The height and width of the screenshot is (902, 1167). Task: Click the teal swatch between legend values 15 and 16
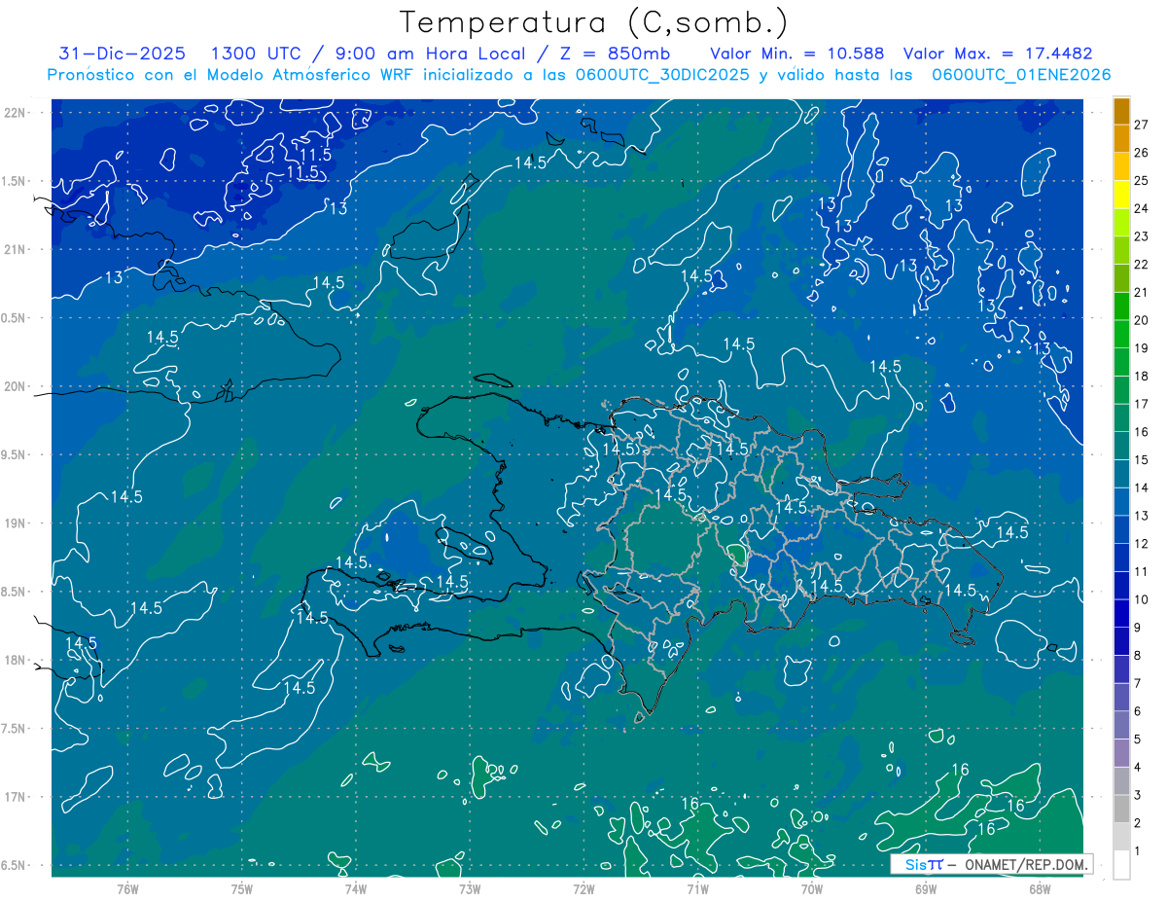(1122, 446)
